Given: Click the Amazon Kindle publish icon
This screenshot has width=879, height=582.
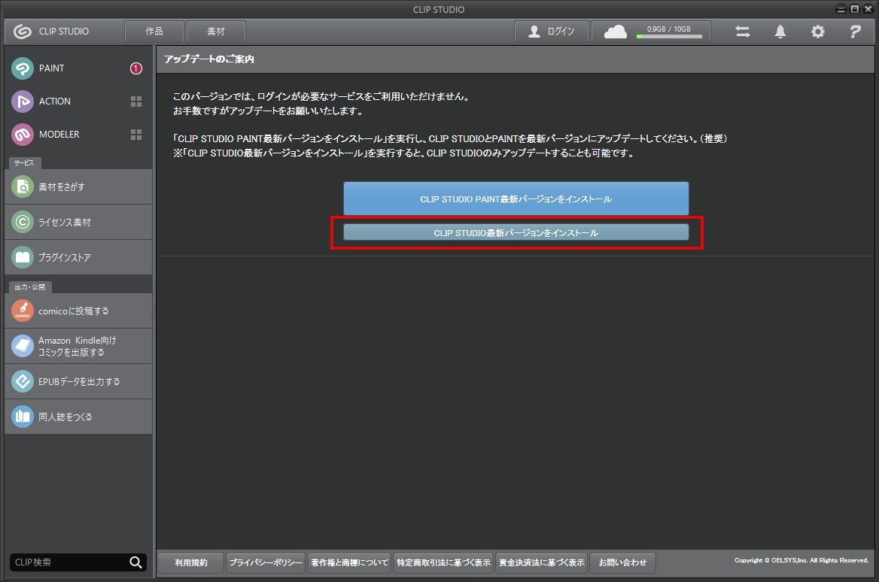Looking at the screenshot, I should tap(23, 346).
